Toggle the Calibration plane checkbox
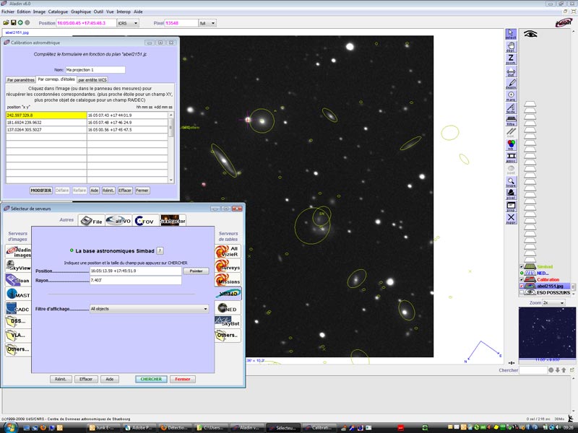578x433 pixels. click(x=522, y=279)
